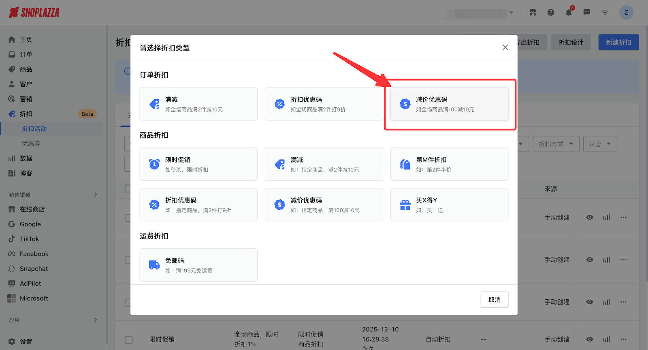Click the 新建折扣 button
Viewport: 648px width, 350px height.
tap(618, 43)
